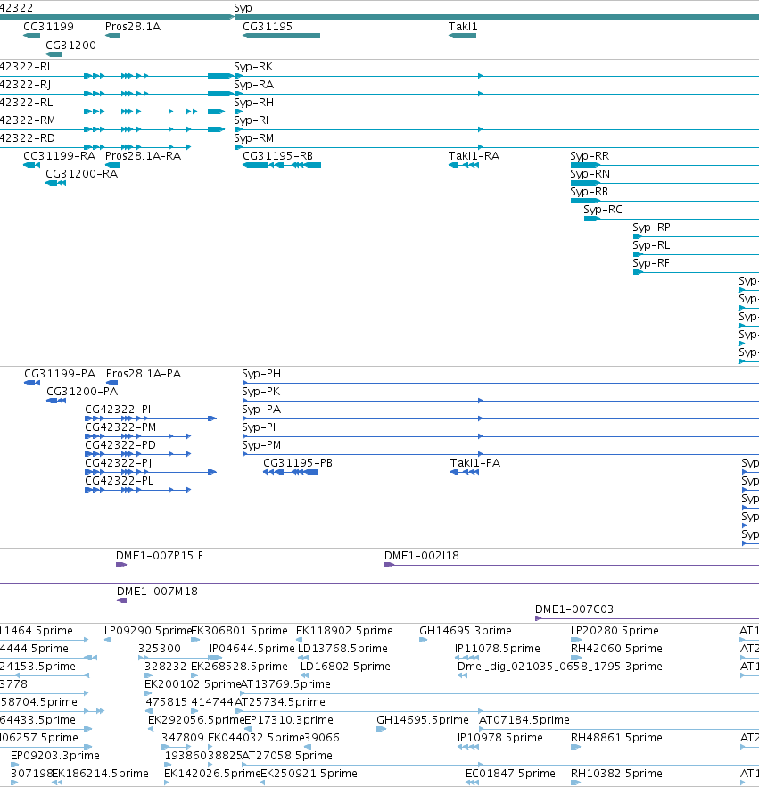Viewport: 759px width, 787px height.
Task: Open EST RH42060.5prime
Action: point(616,649)
